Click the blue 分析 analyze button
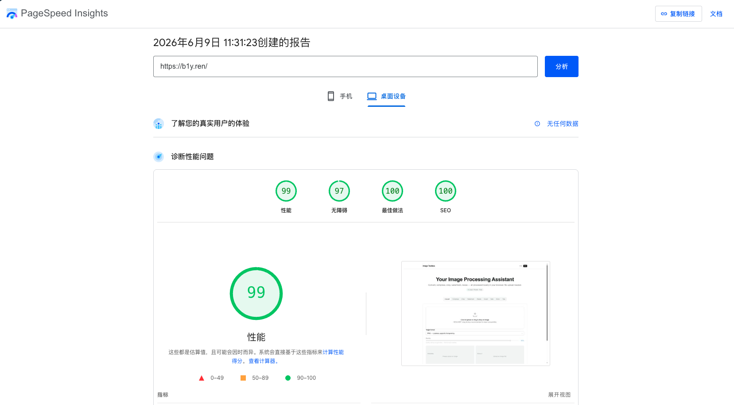The height and width of the screenshot is (405, 734). 561,66
